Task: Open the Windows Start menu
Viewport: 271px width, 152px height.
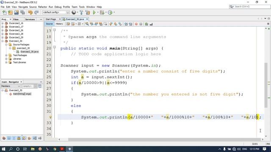Action: [3, 149]
